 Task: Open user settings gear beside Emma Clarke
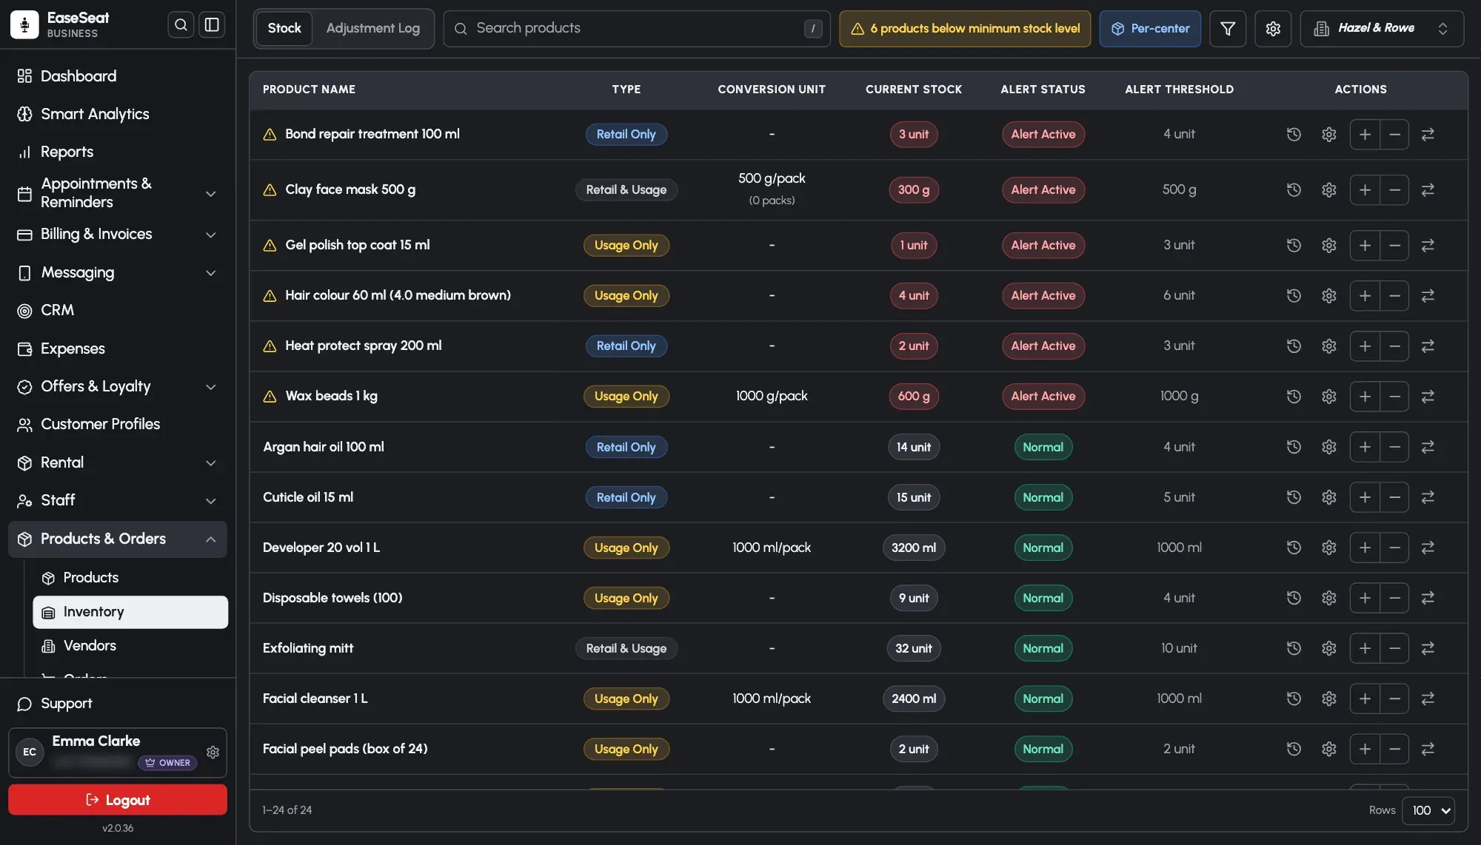(x=213, y=752)
